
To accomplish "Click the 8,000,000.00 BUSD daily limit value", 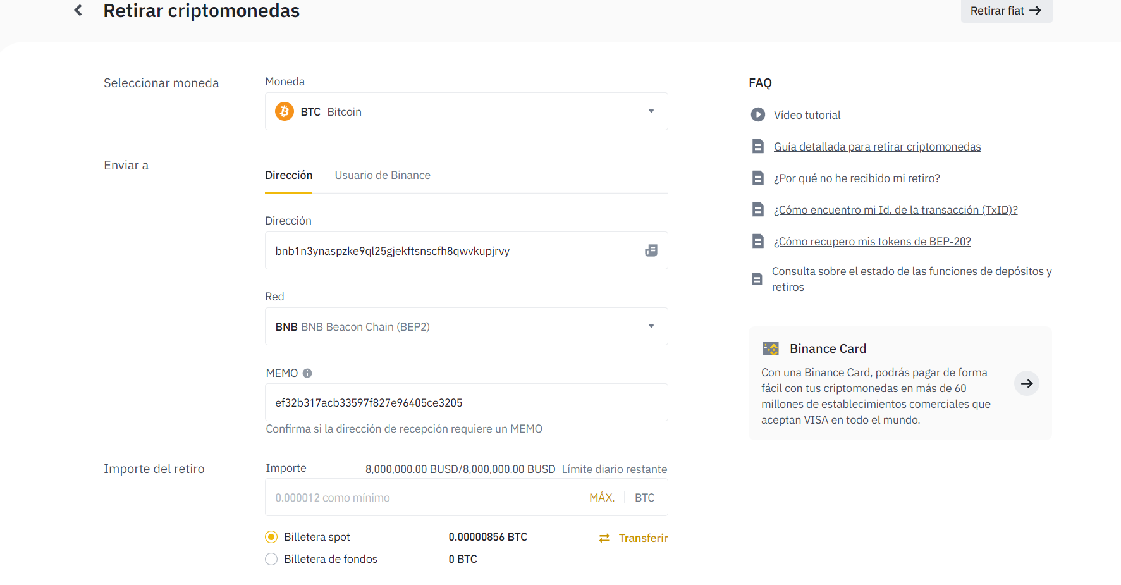I will (460, 469).
